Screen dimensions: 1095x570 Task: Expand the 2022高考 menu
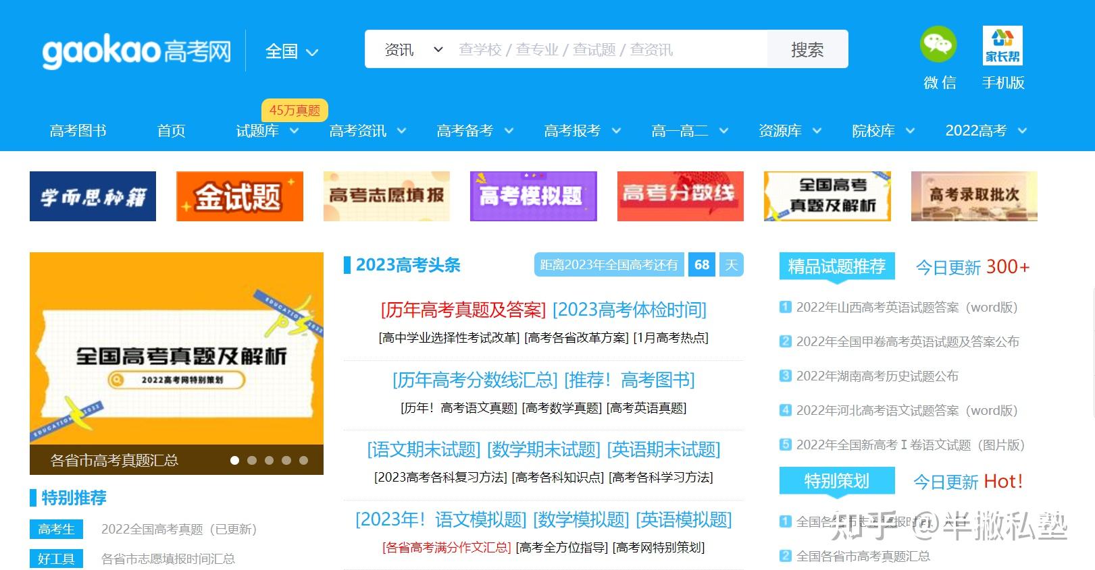tap(986, 131)
